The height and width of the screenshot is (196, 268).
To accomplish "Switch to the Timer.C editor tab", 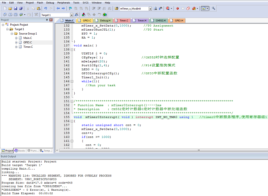I will 122,20.
